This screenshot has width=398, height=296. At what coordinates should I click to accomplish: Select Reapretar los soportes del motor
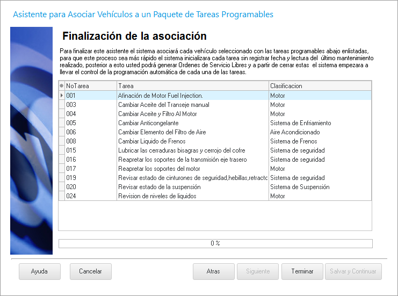(x=159, y=169)
